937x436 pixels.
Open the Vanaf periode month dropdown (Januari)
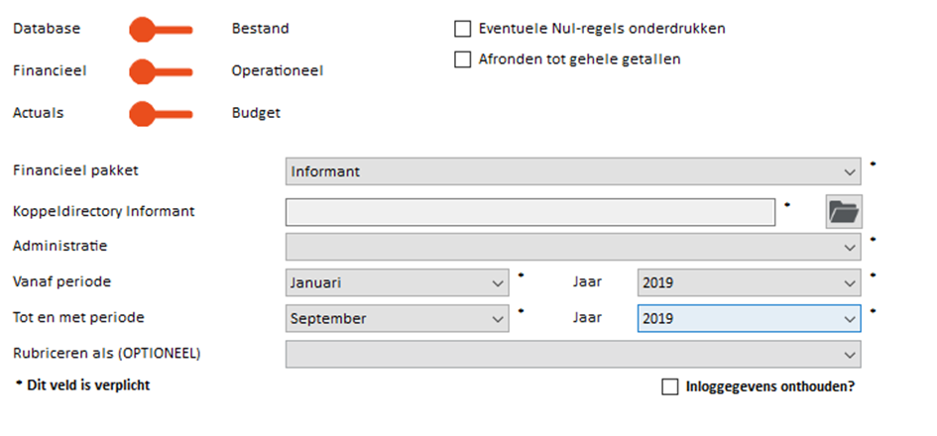coord(397,282)
